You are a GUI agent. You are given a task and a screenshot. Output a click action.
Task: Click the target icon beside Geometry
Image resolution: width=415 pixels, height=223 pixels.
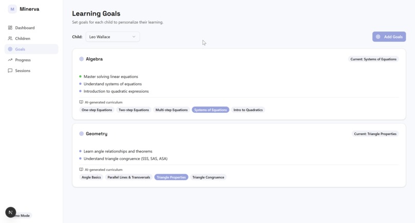point(81,134)
